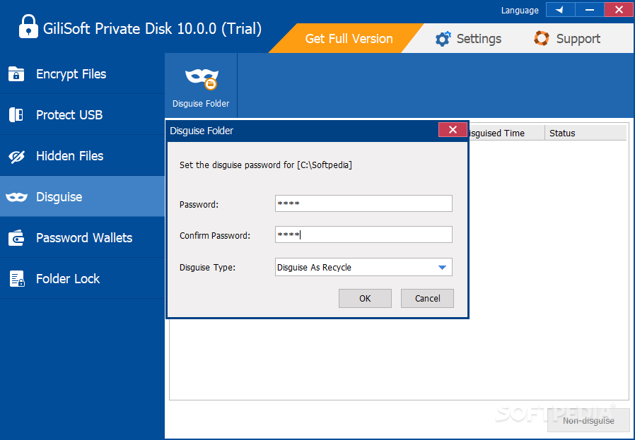Click the Password Wallets wallet icon
The image size is (635, 440).
[16, 238]
